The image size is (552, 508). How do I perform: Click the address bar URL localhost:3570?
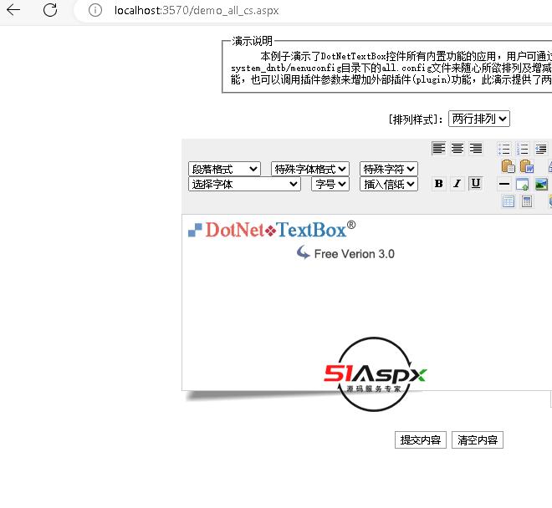tap(197, 11)
